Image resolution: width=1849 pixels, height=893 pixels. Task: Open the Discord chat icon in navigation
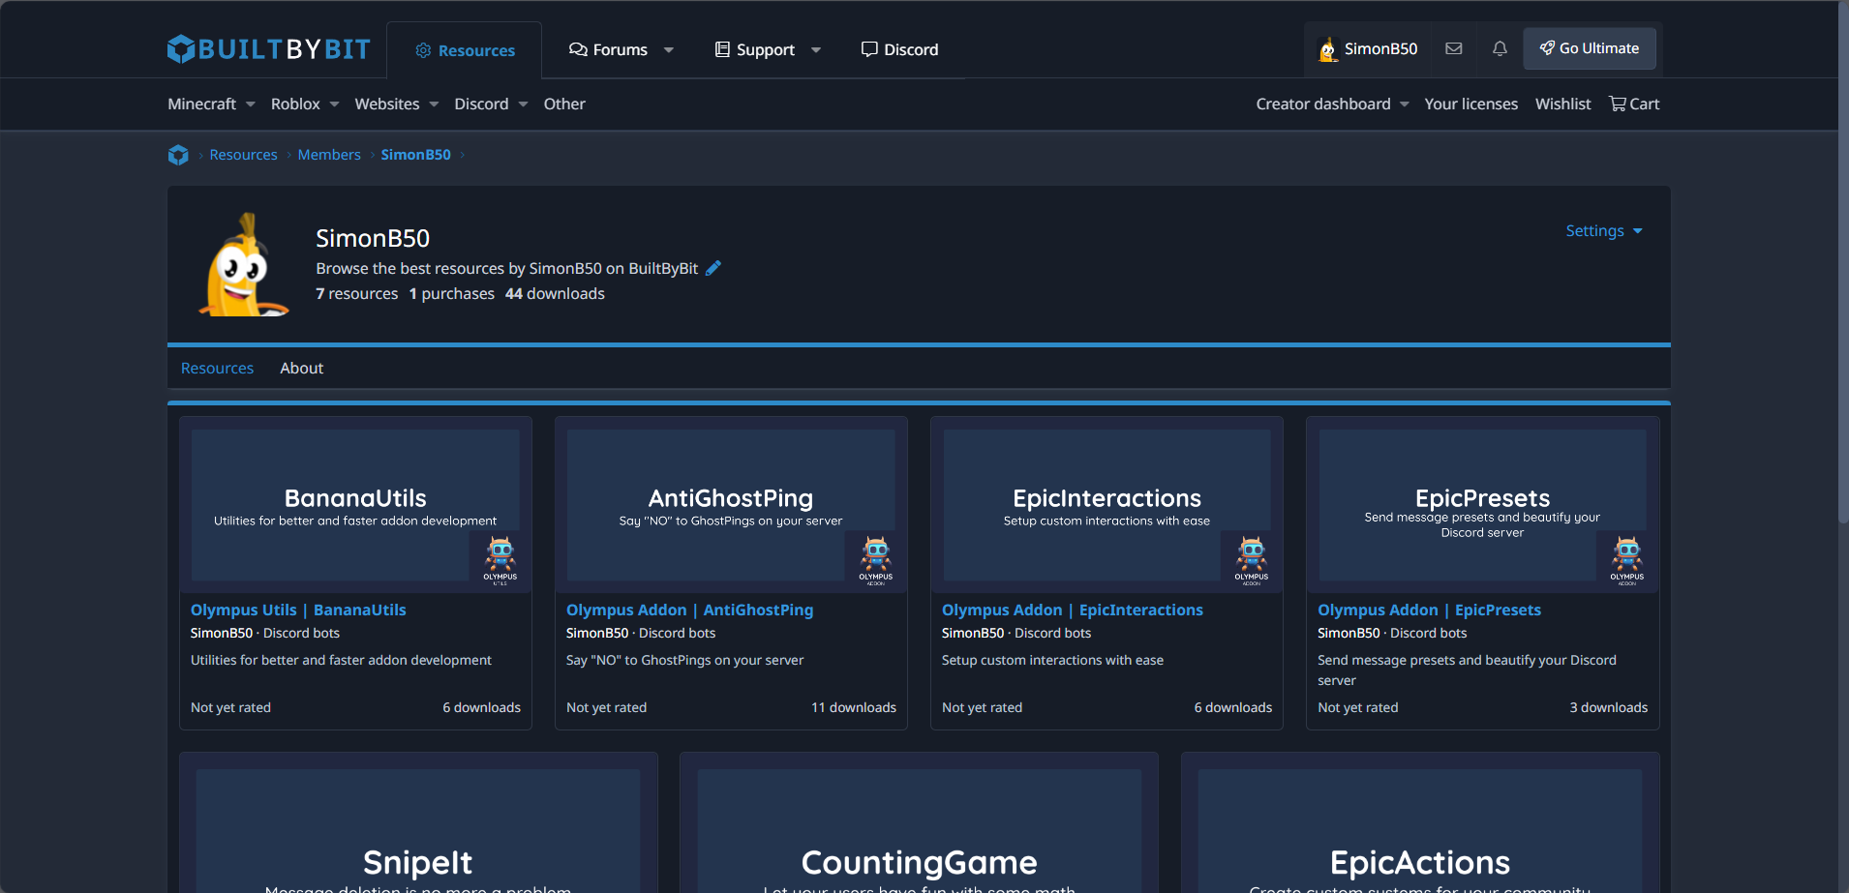point(898,49)
